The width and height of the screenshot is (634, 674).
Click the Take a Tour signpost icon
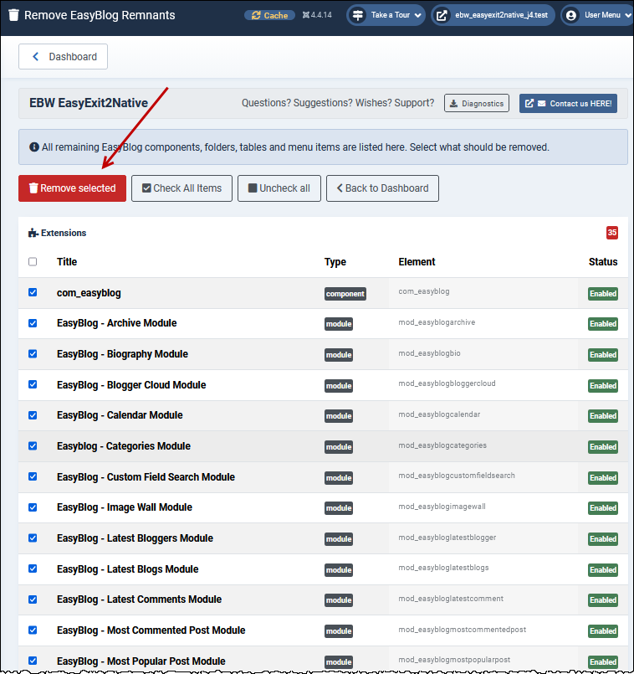point(358,15)
